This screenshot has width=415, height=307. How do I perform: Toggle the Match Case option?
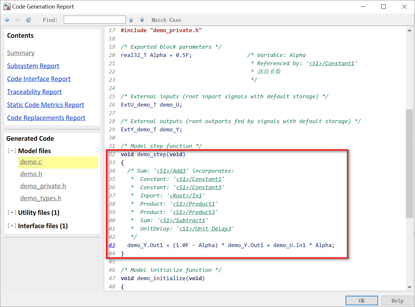166,20
